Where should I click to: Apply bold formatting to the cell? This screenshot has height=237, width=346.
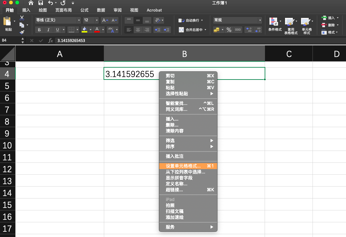tap(39, 30)
